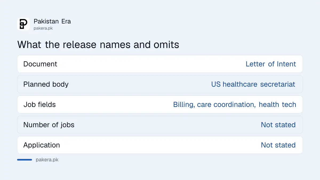Click 'Not stated' in Application row
Viewport: 320px width, 180px height.
pos(278,145)
